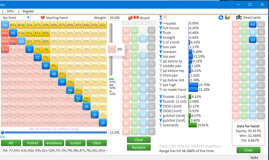Select the Ah card on the board

tap(126, 30)
